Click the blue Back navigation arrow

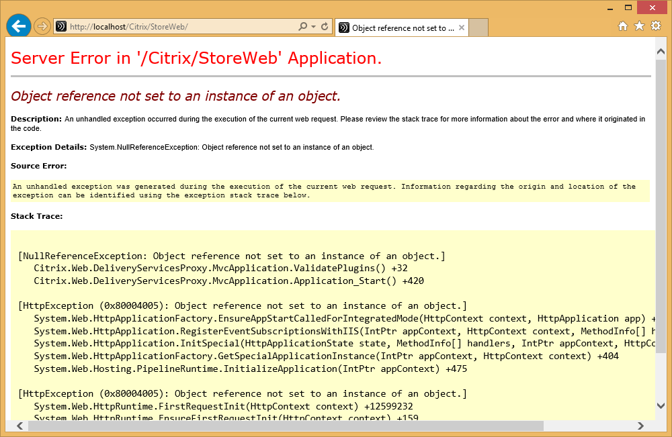pyautogui.click(x=18, y=26)
